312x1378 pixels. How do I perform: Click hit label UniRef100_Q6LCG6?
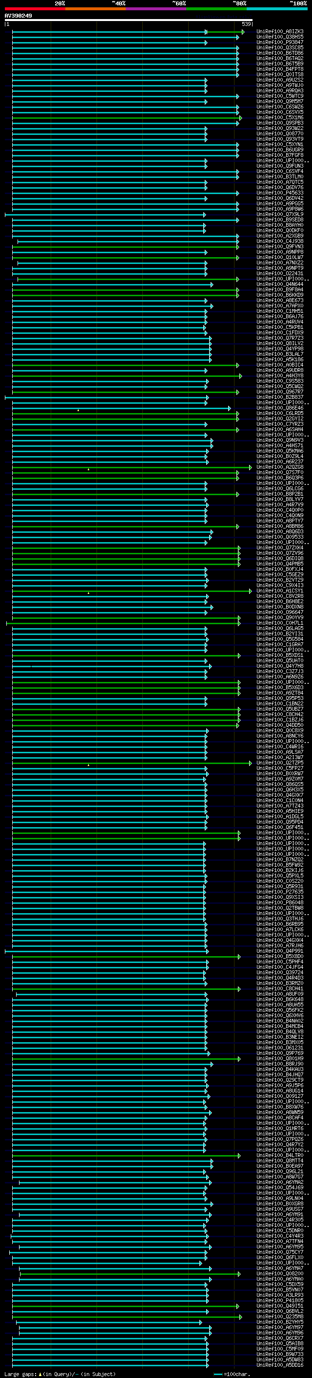(x=280, y=488)
